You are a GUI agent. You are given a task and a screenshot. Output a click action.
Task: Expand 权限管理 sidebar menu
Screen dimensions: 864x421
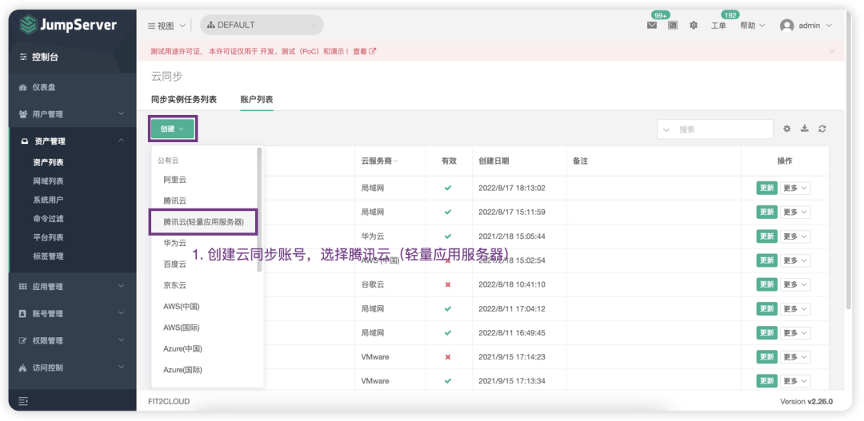click(72, 340)
